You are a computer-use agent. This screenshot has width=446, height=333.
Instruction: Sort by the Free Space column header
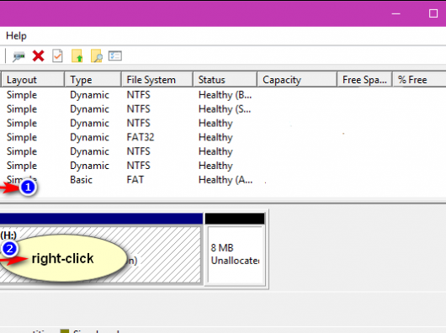[x=364, y=80]
